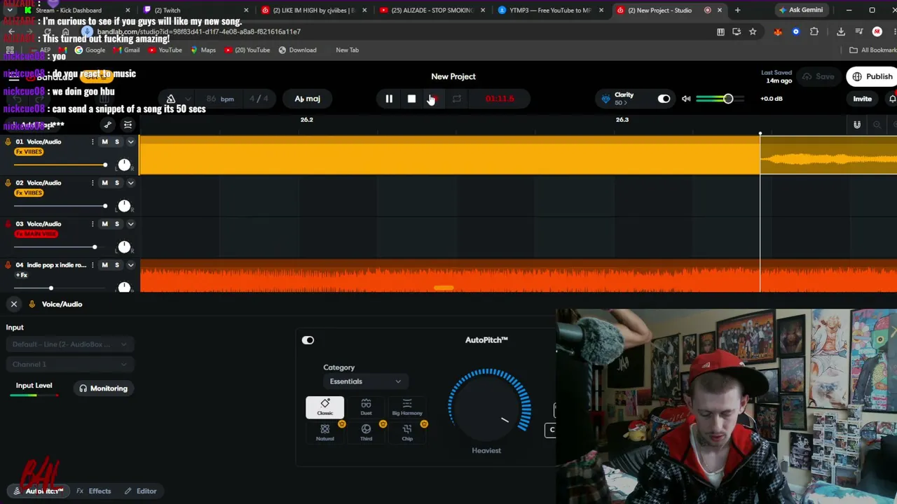Switch to the Effects tab
This screenshot has height=504, width=897.
point(94,491)
